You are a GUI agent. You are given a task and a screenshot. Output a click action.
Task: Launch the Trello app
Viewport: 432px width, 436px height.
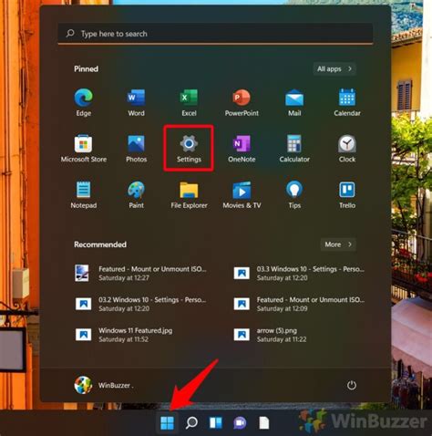347,194
